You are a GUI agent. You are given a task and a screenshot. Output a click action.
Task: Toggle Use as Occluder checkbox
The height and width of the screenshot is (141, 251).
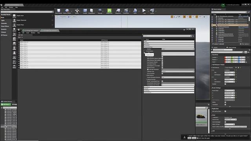[x=162, y=74]
